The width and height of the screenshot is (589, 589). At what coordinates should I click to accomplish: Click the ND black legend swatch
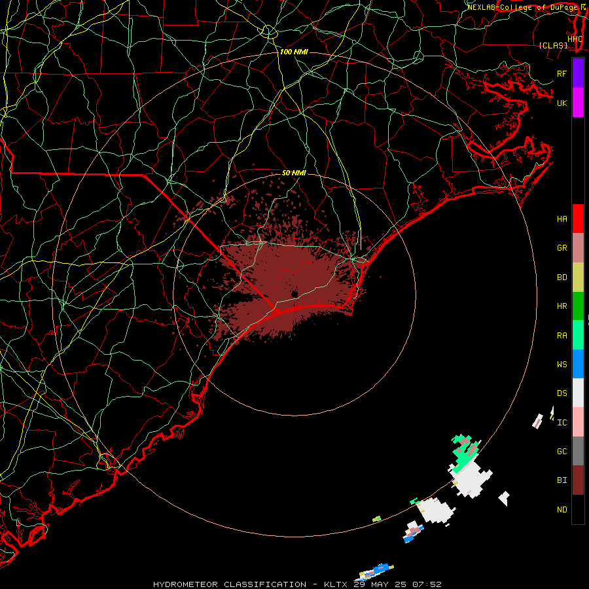pyautogui.click(x=578, y=509)
